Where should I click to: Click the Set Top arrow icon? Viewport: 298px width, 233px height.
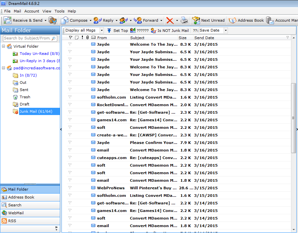click(x=109, y=31)
